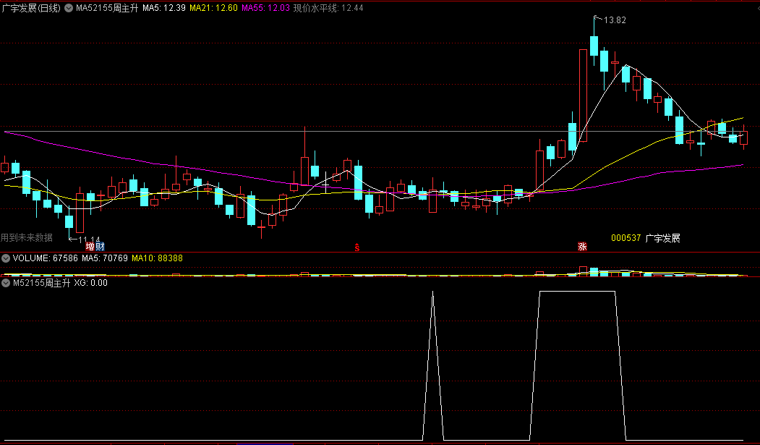The height and width of the screenshot is (445, 760).
Task: Click the 11.14 low price annotation
Action: pos(89,240)
